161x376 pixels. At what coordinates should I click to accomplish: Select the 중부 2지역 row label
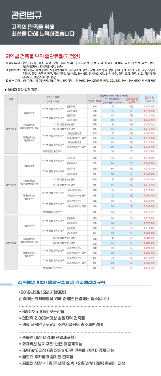11,185
